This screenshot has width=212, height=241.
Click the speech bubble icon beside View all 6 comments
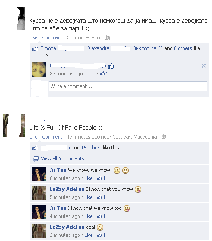point(36,159)
